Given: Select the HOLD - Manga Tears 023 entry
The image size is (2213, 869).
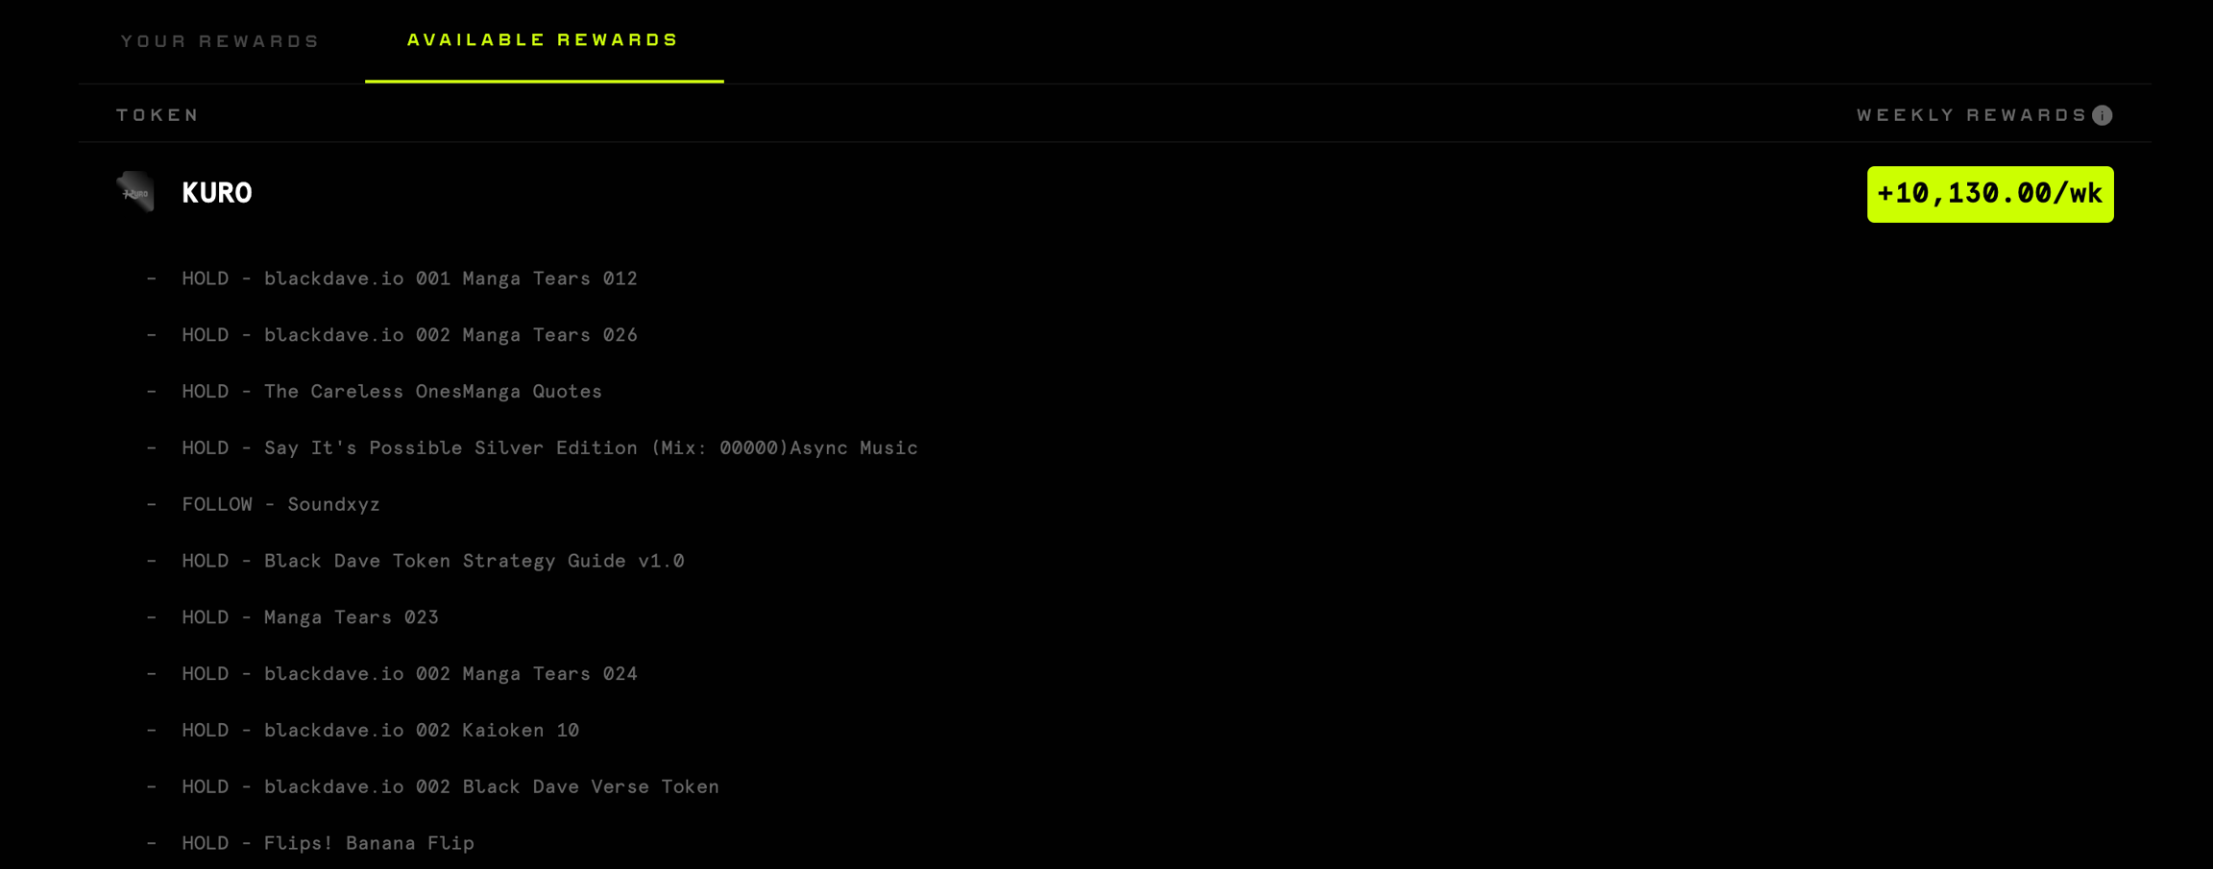Looking at the screenshot, I should click(310, 617).
